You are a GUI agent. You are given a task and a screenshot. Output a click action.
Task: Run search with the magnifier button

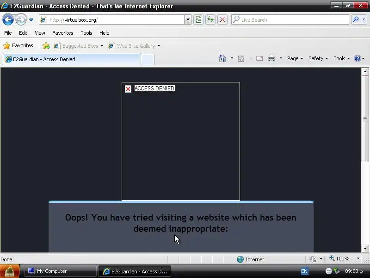[356, 19]
